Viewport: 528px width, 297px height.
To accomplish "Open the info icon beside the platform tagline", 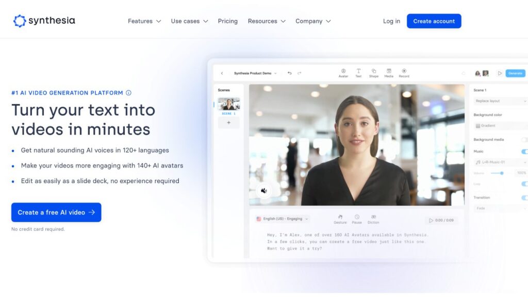I will 128,93.
